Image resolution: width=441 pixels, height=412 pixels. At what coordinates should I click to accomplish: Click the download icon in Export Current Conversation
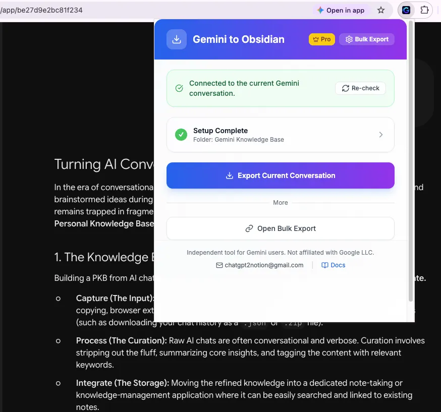click(230, 175)
